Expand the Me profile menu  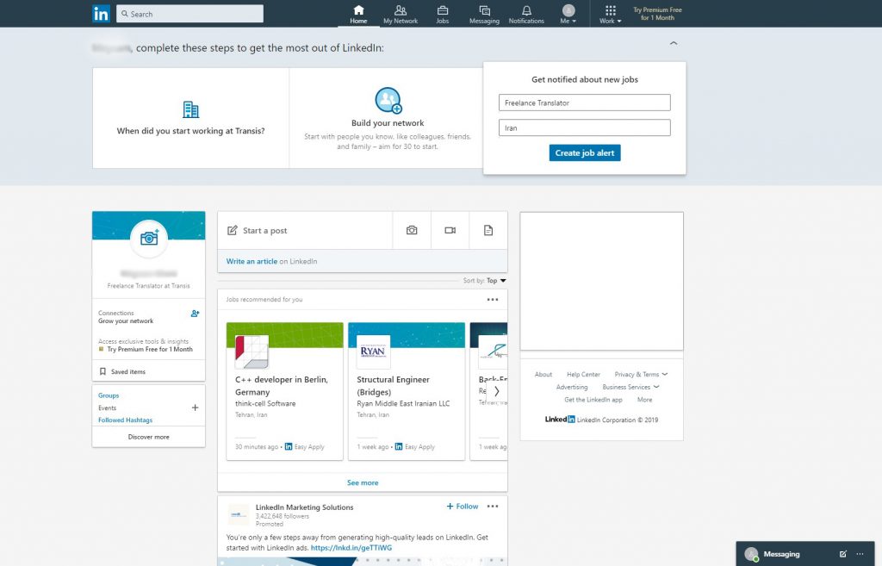tap(568, 14)
